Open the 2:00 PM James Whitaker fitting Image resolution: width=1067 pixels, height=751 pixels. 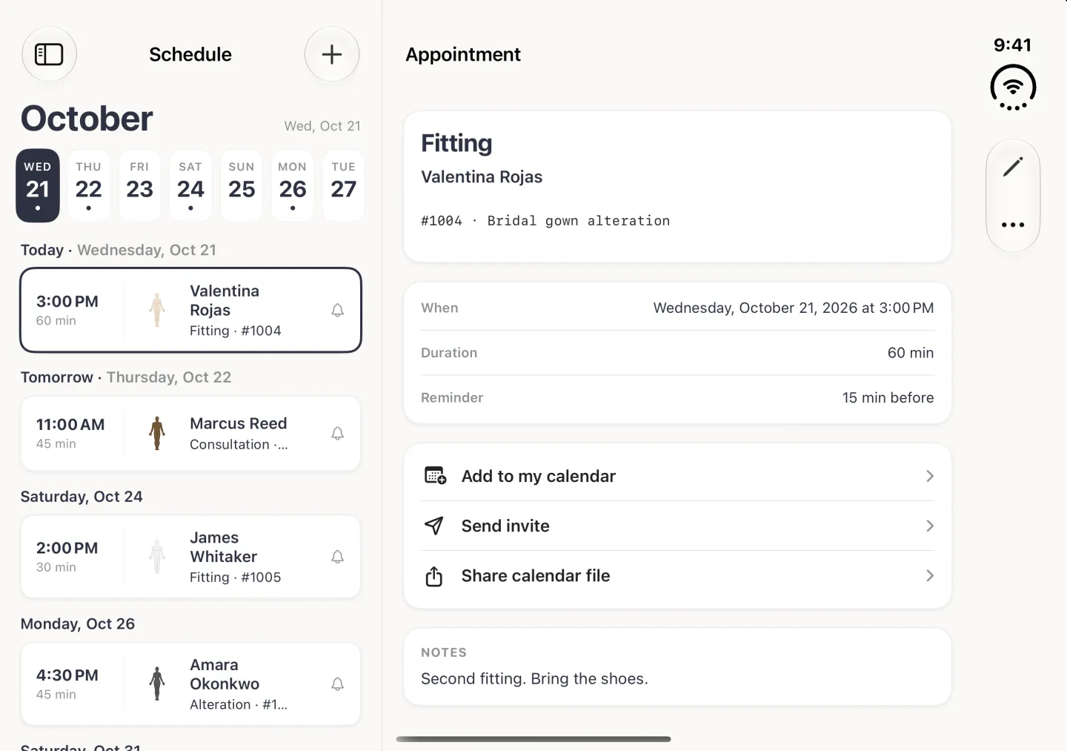[190, 557]
